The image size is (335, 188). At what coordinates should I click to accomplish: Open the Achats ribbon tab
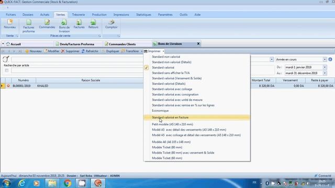[44, 15]
